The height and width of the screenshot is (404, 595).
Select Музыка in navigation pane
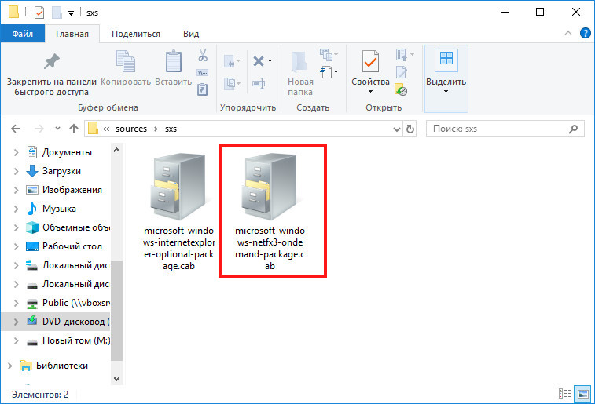tap(59, 209)
